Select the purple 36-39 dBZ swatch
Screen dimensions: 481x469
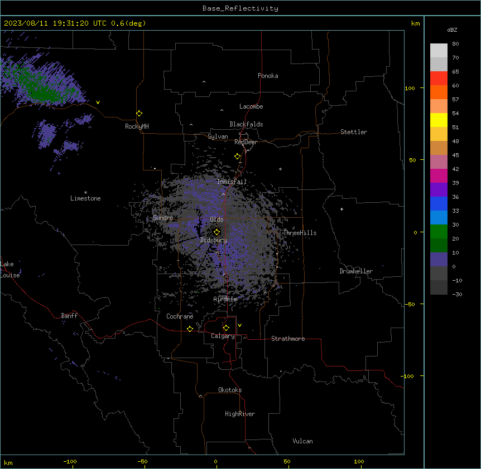tap(439, 189)
